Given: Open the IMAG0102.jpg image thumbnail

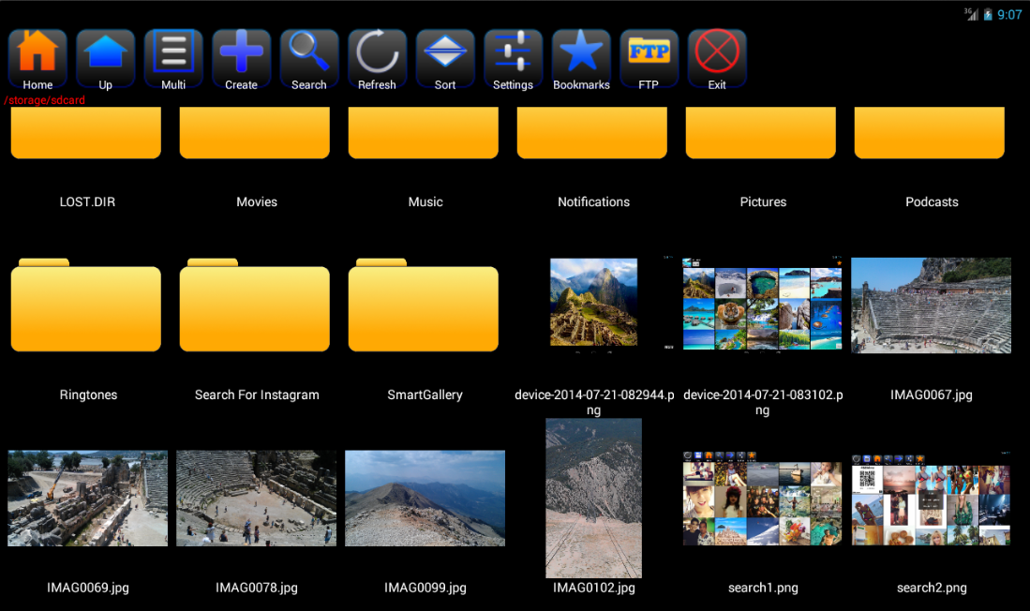Looking at the screenshot, I should [593, 498].
